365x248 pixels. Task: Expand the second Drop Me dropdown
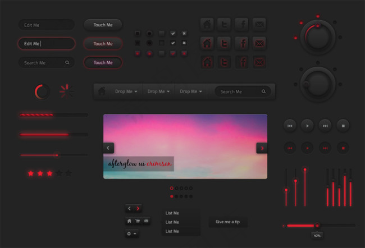click(158, 91)
